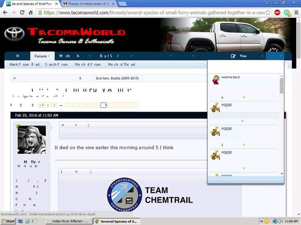
Task: Click the pencil icon beside 'You'
Action: pyautogui.click(x=233, y=56)
